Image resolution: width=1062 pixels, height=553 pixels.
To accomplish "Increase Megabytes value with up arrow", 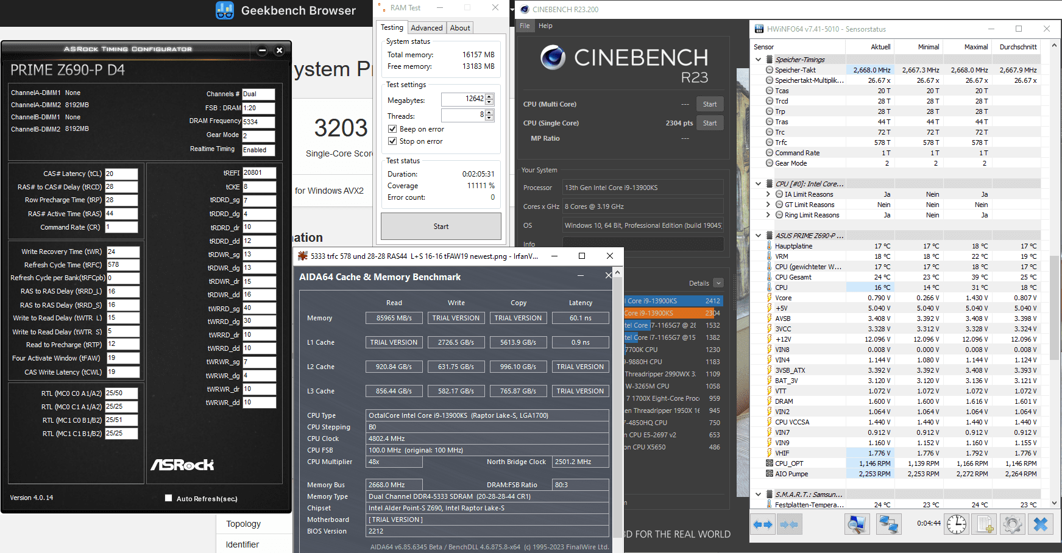I will tap(489, 97).
